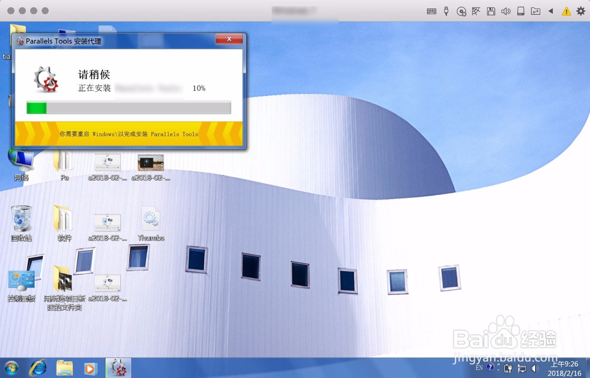The width and height of the screenshot is (590, 378).
Task: Open the sound icon in the Parallels toolbar
Action: (x=506, y=11)
